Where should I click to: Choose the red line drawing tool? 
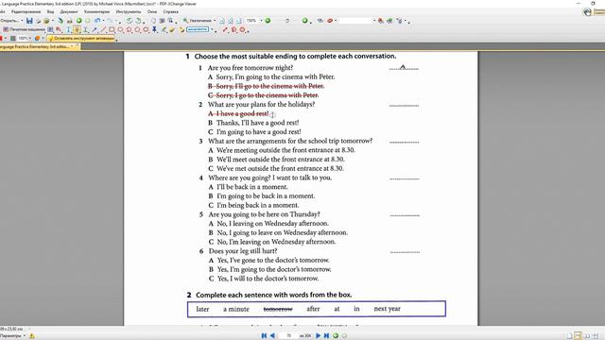click(x=103, y=29)
